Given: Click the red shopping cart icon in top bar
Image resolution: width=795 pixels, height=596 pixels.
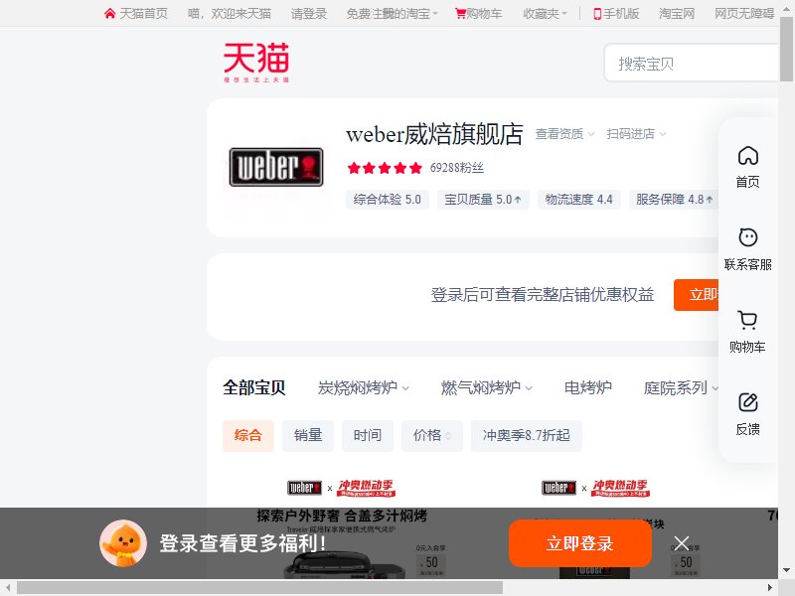Looking at the screenshot, I should [x=460, y=14].
